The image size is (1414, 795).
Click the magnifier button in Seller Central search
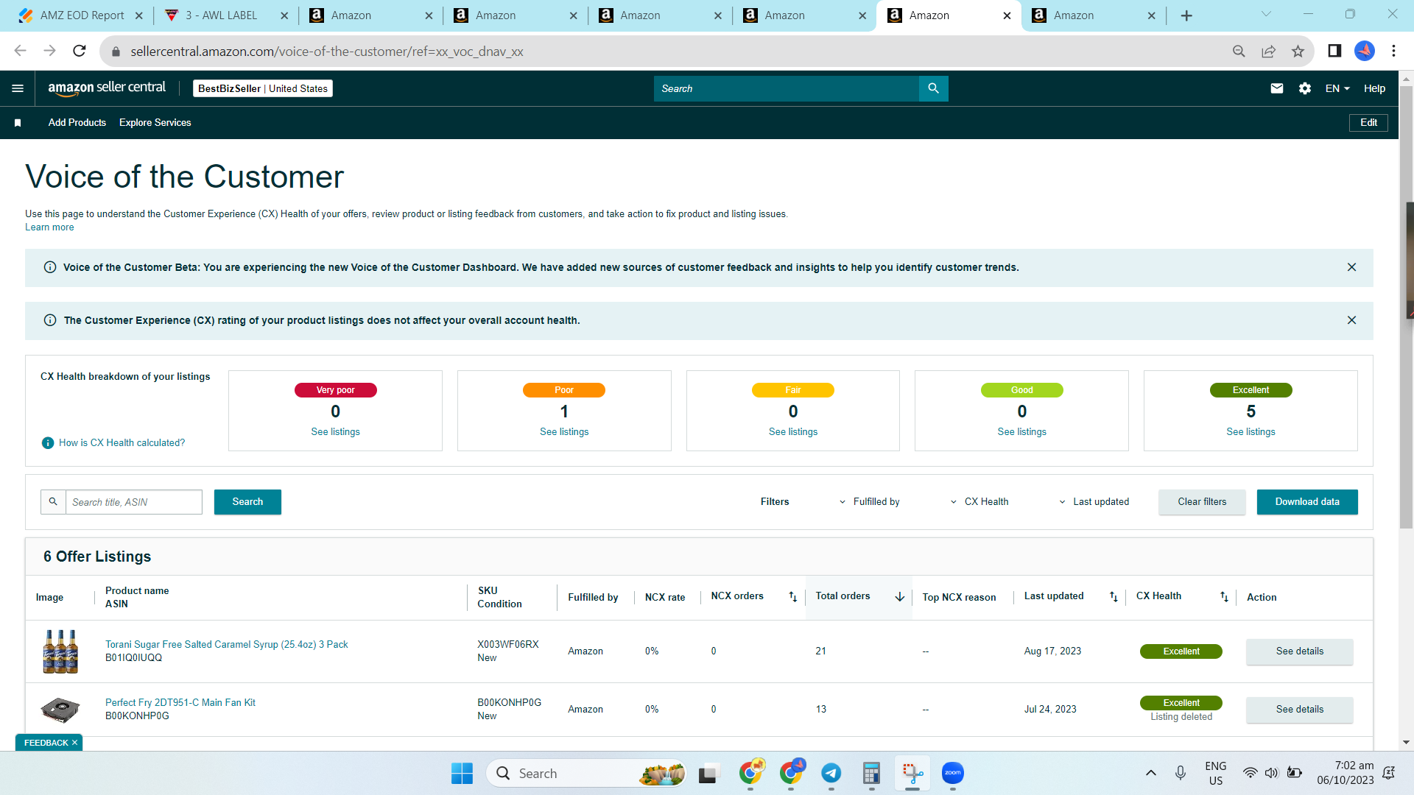tap(933, 88)
